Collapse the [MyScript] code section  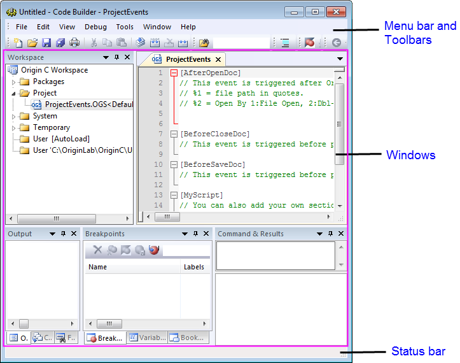174,195
